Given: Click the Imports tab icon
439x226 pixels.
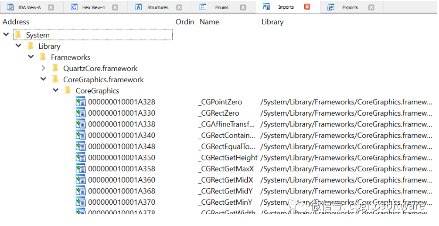Looking at the screenshot, I should click(x=266, y=7).
